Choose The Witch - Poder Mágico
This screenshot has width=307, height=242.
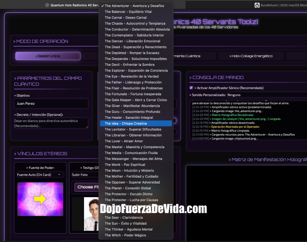click(x=136, y=235)
